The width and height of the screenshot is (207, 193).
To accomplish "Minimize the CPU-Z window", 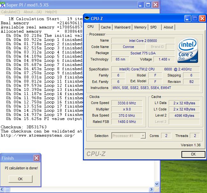I will (x=188, y=19).
